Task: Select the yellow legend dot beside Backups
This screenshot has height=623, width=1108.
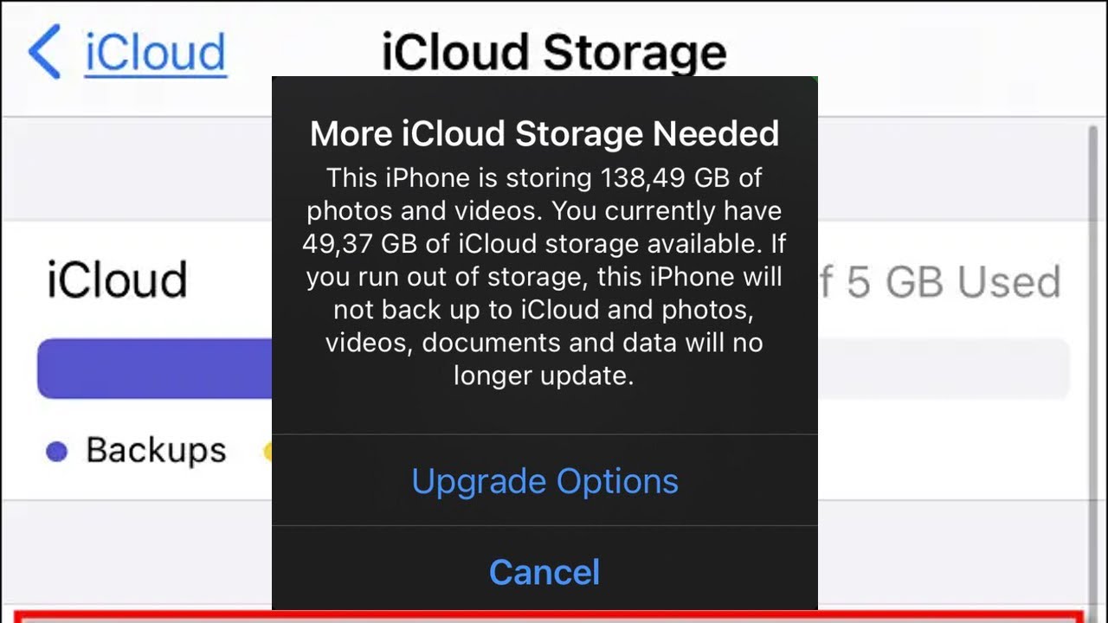Action: pyautogui.click(x=267, y=452)
